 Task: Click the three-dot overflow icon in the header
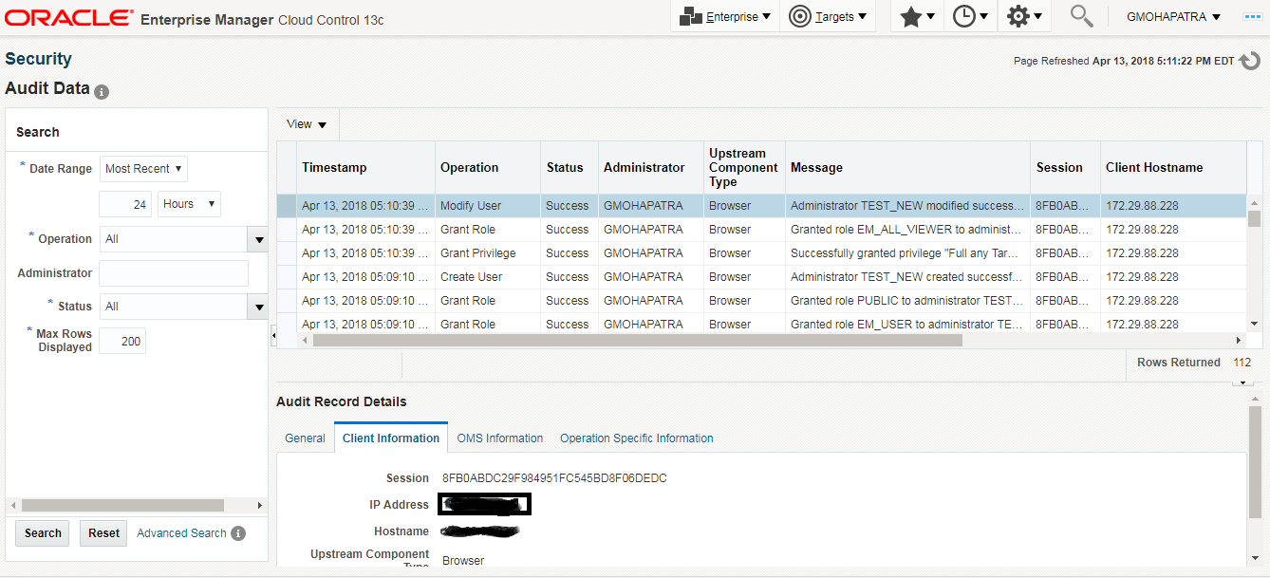point(1252,17)
